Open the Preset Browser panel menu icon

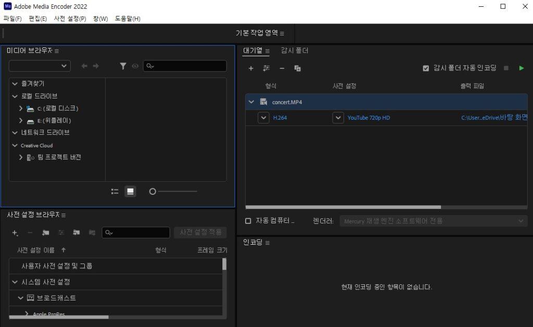pos(64,215)
